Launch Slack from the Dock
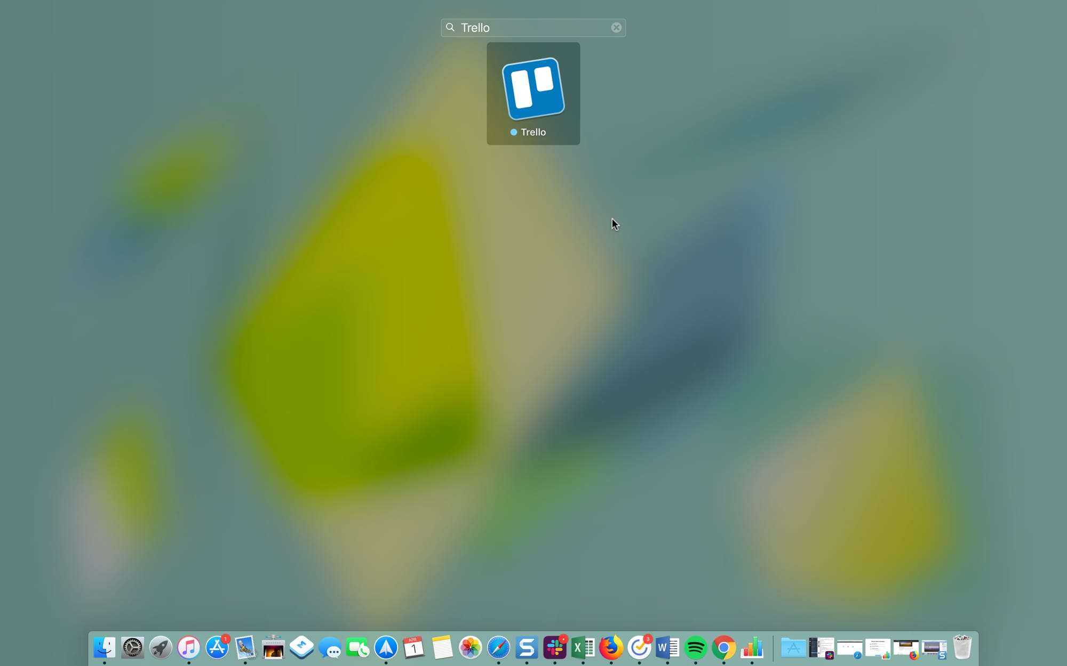 pos(555,648)
